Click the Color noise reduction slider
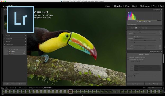This screenshot has width=165, height=96. 145,45
